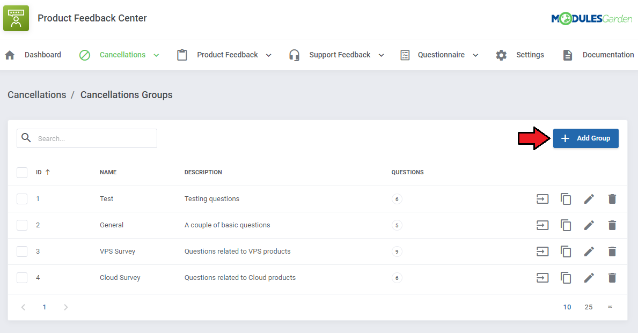The width and height of the screenshot is (638, 333).
Task: Delete the VPS Survey group
Action: tap(612, 251)
